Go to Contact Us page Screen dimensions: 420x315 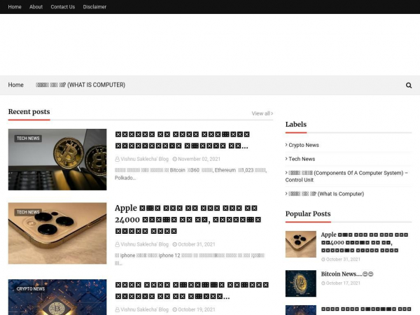(x=62, y=7)
